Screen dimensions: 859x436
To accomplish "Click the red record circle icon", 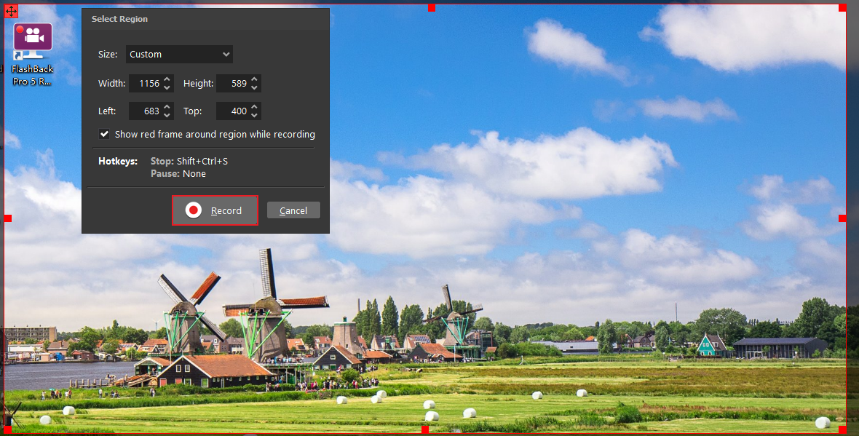I will pyautogui.click(x=193, y=210).
